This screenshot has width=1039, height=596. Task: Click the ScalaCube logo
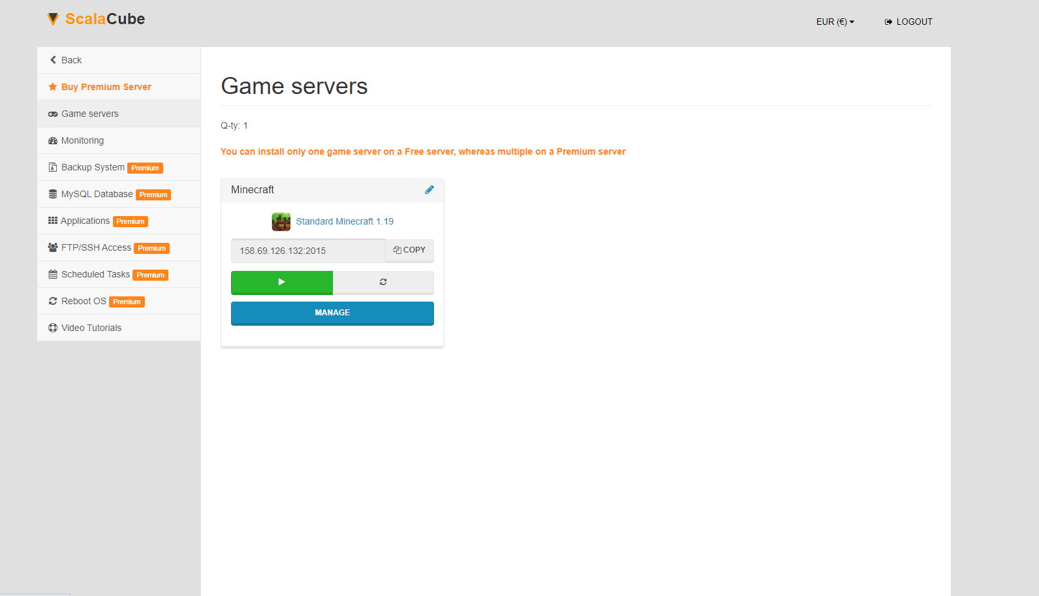tap(97, 19)
